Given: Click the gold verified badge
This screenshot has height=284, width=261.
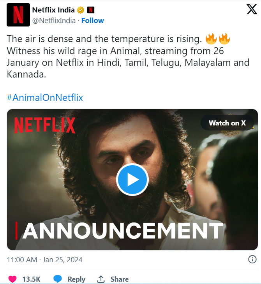Looking at the screenshot, I should [x=80, y=10].
